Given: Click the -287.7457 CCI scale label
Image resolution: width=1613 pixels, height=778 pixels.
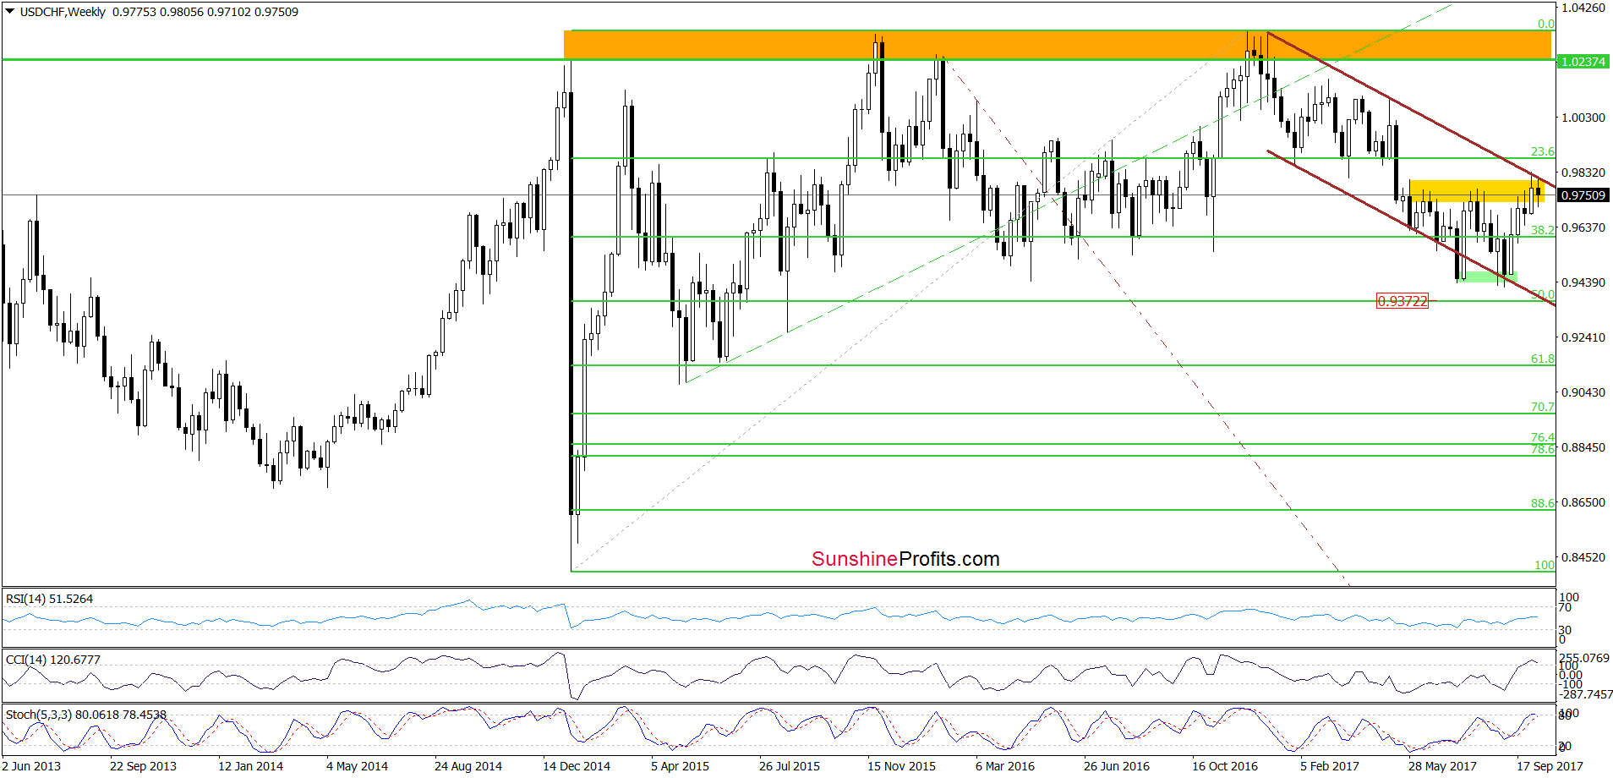Looking at the screenshot, I should [1586, 694].
